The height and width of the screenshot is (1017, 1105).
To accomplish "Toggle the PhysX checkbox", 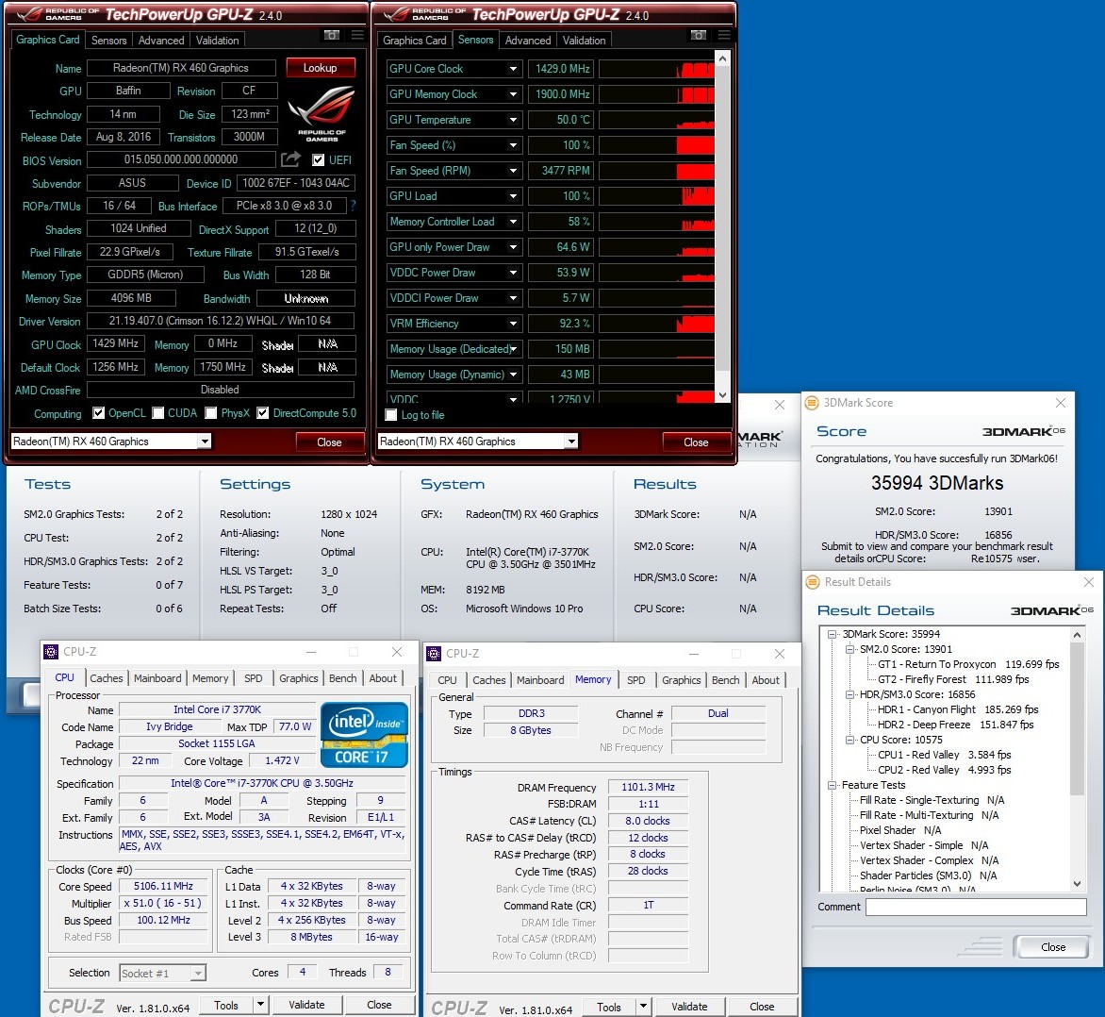I will point(210,413).
